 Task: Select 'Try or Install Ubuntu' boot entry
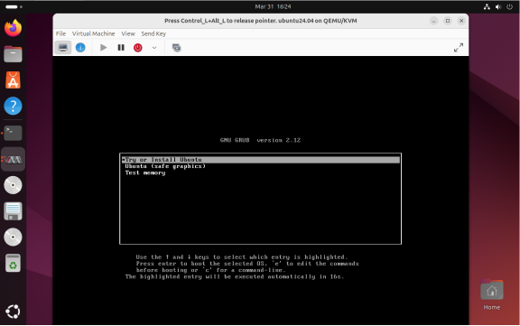coord(261,160)
